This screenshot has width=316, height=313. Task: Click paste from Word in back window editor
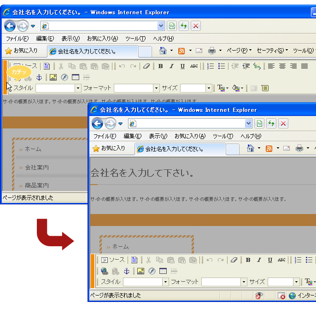105,66
